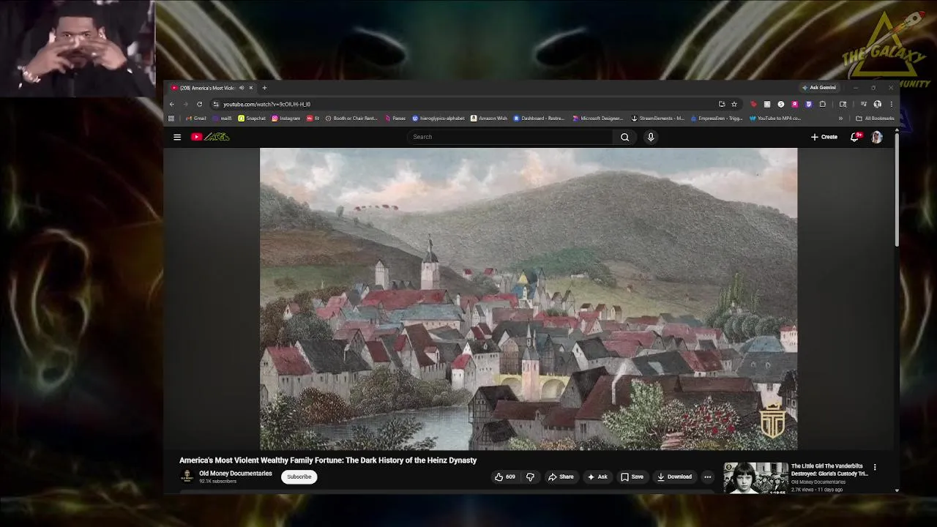Open the Amazon Wish bookmark

pyautogui.click(x=489, y=118)
